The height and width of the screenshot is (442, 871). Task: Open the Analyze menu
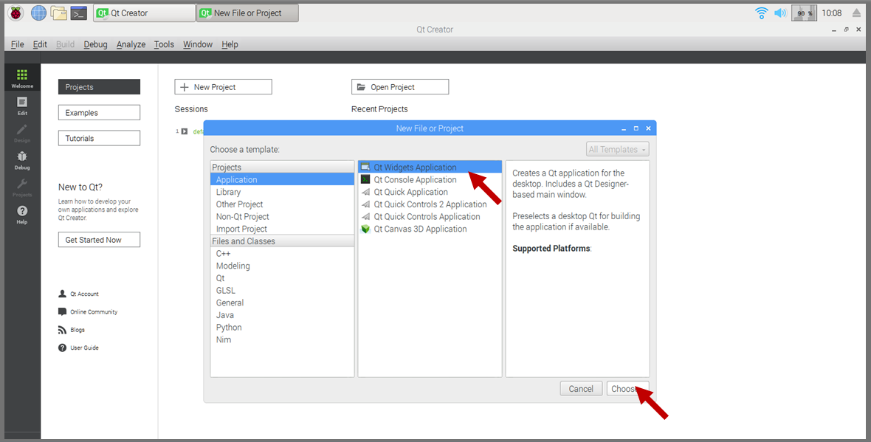[131, 44]
